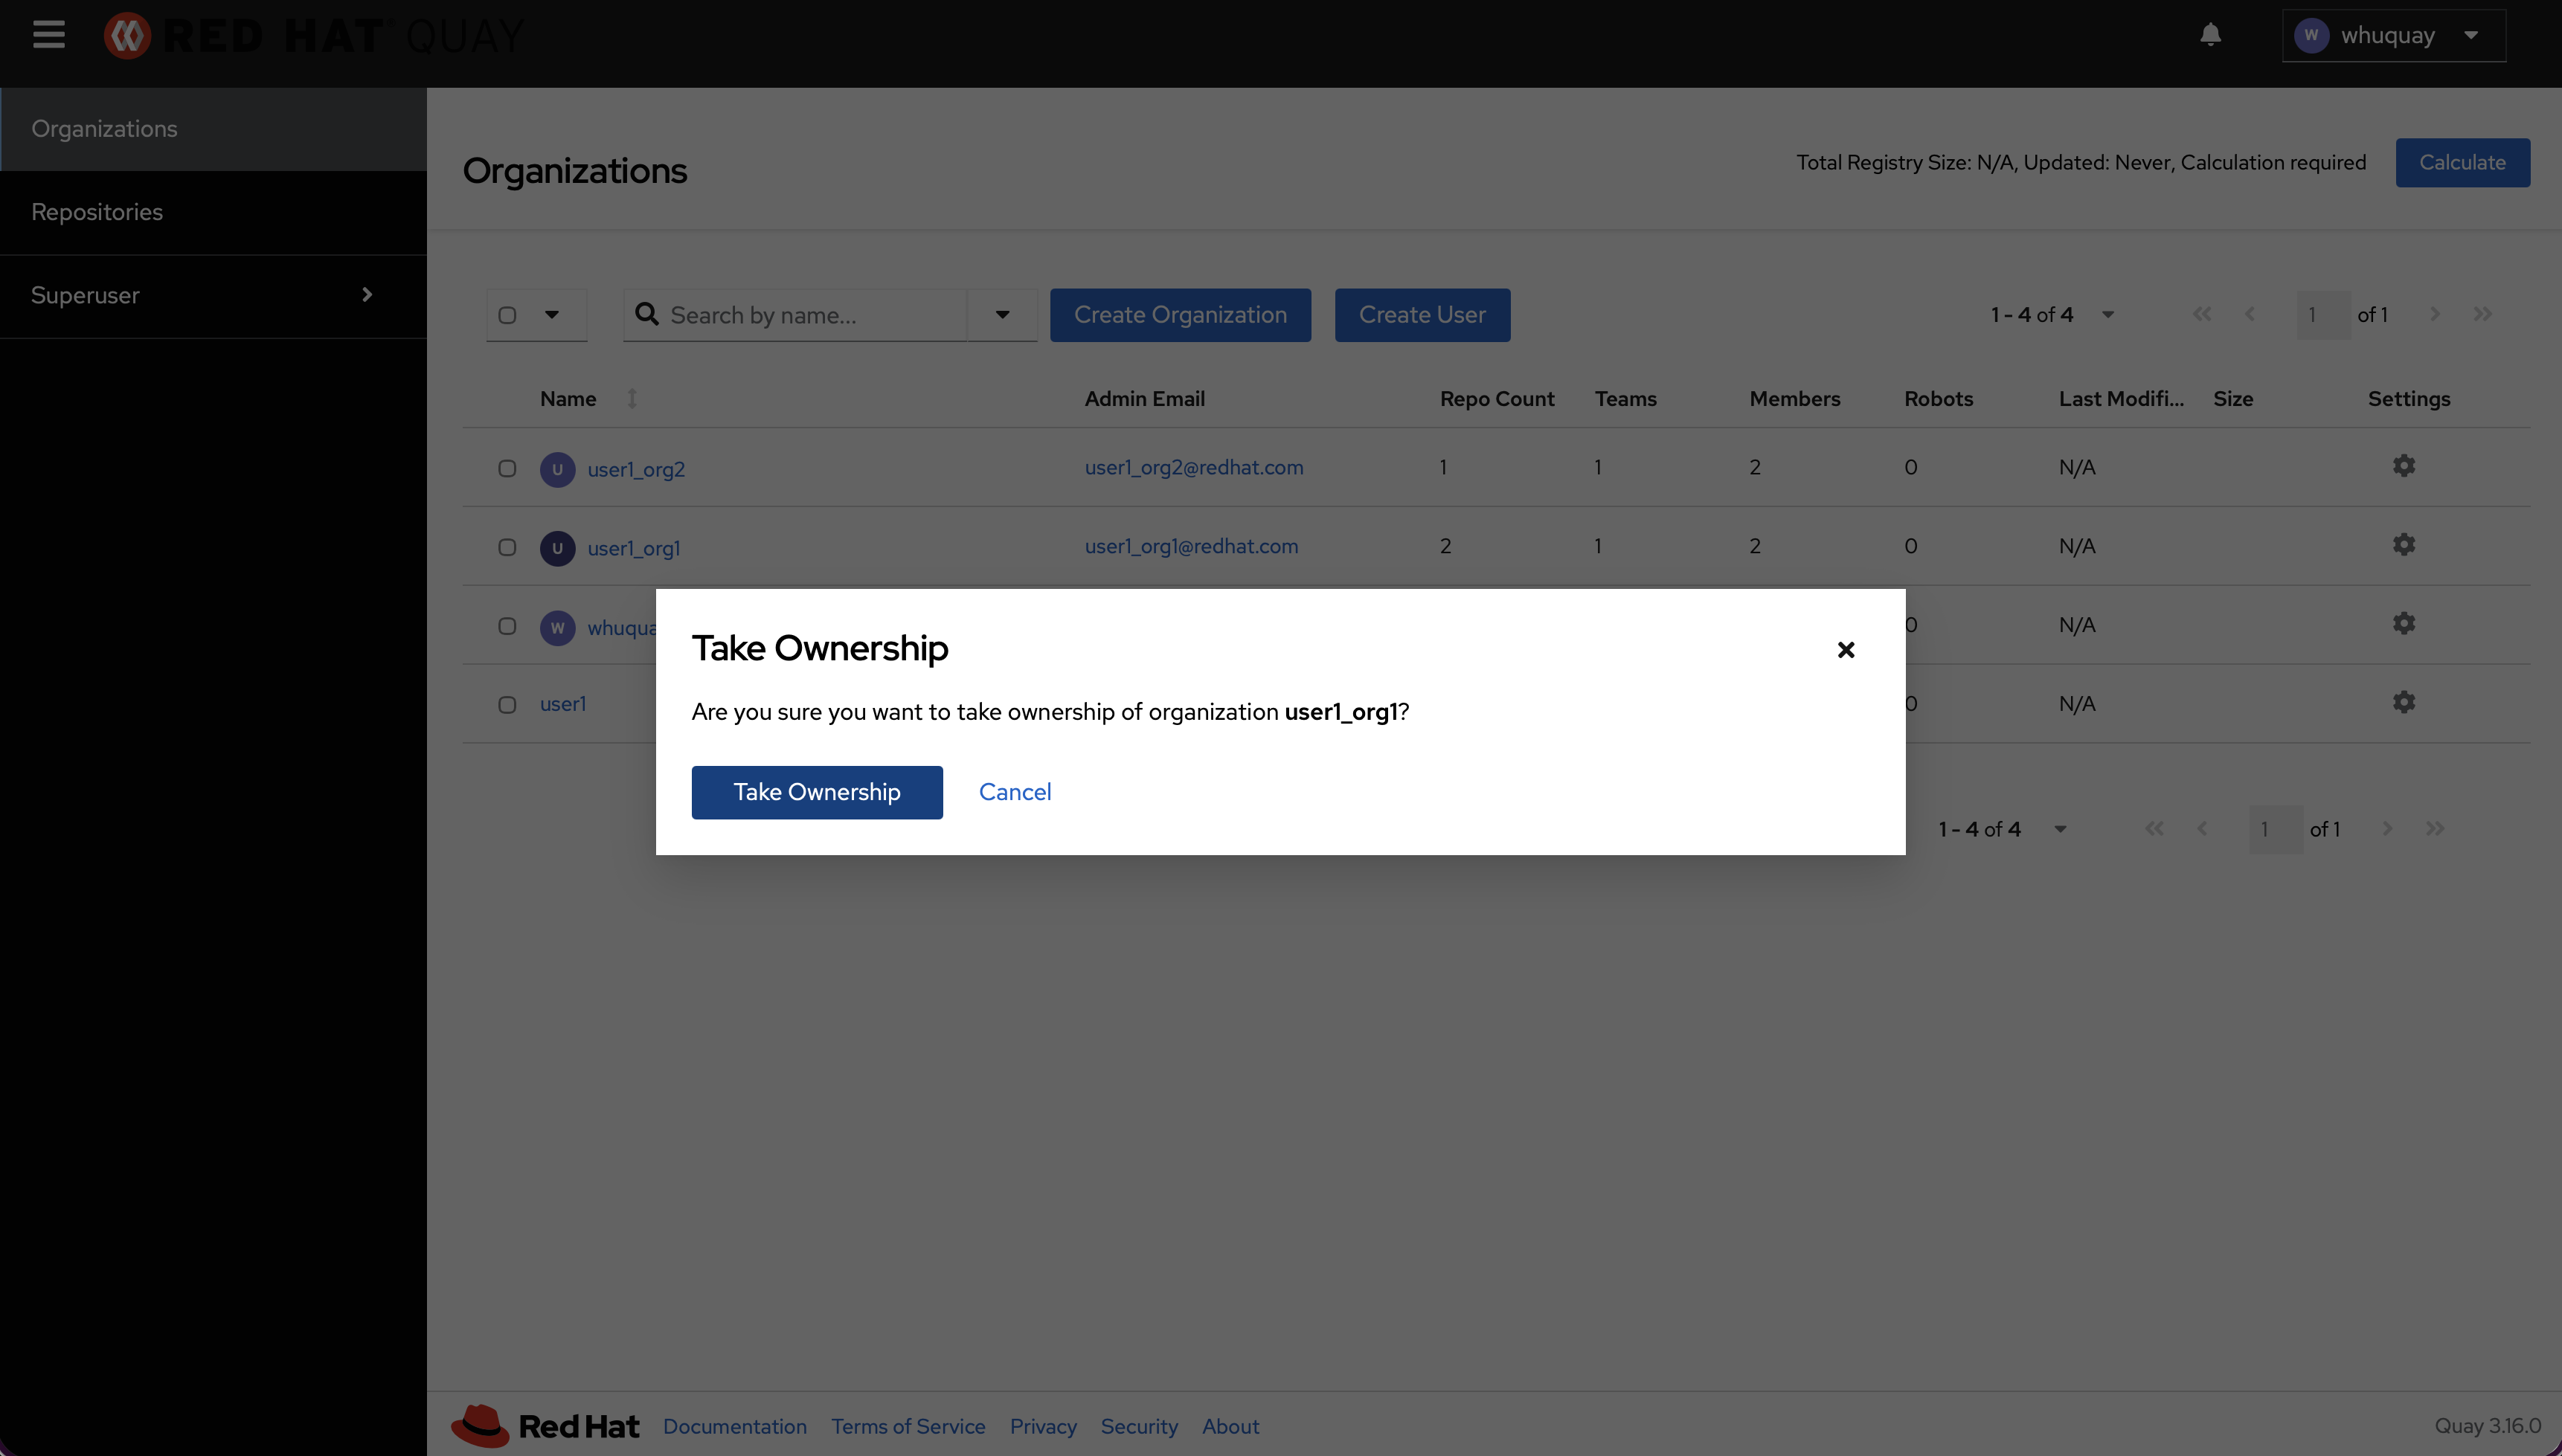Image resolution: width=2562 pixels, height=1456 pixels.
Task: Select Organizations in sidebar
Action: coord(104,129)
